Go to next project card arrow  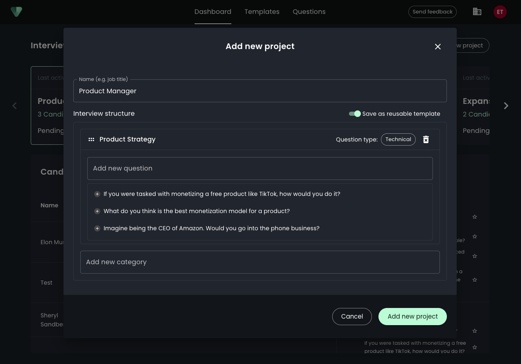(x=506, y=106)
